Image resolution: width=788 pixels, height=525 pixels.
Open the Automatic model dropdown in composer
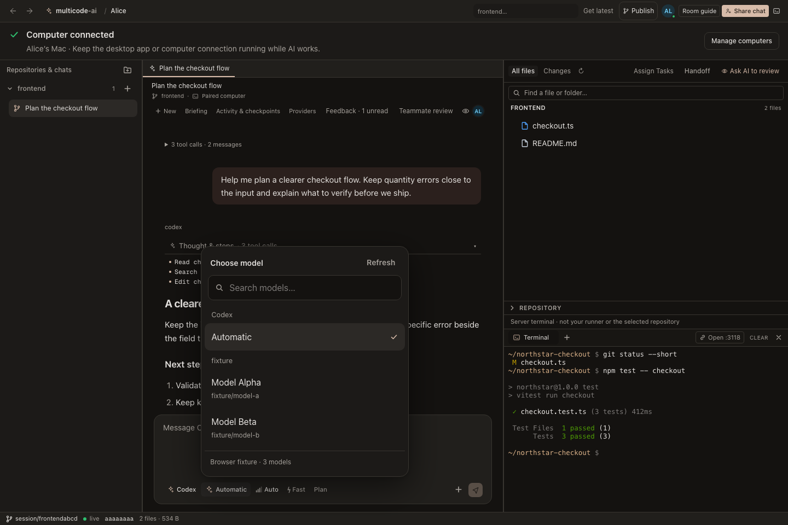coord(227,490)
